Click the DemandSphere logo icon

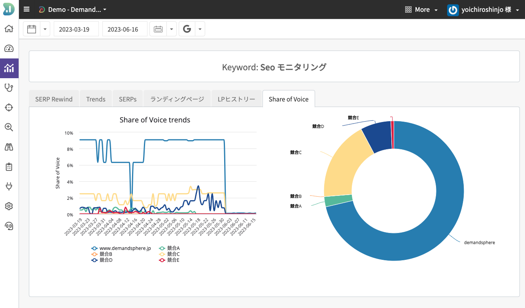point(9,9)
